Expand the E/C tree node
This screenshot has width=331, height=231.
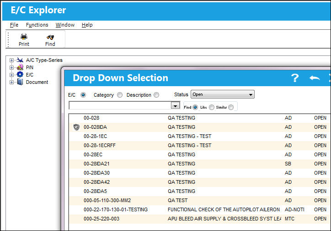11,75
